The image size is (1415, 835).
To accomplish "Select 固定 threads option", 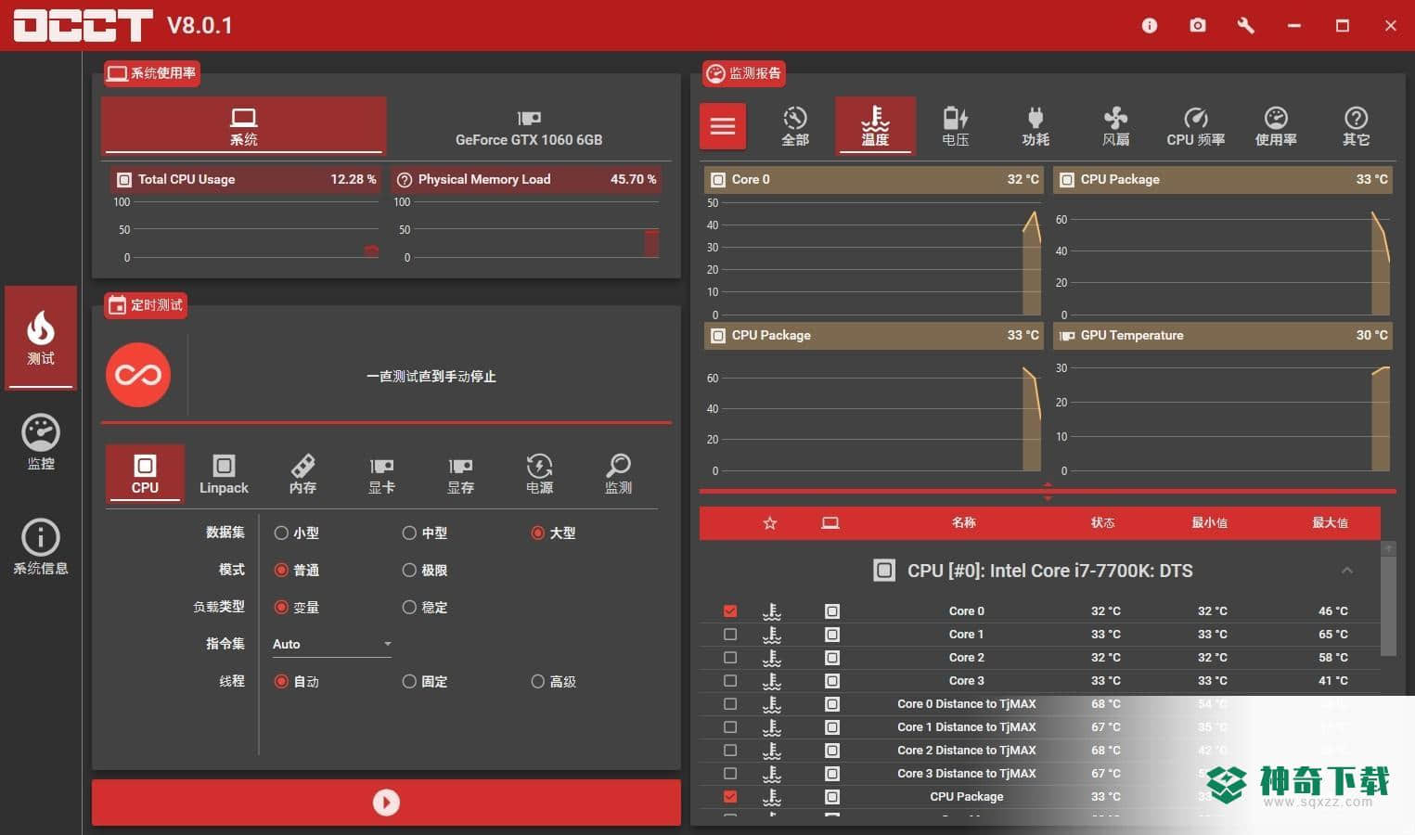I will [424, 681].
